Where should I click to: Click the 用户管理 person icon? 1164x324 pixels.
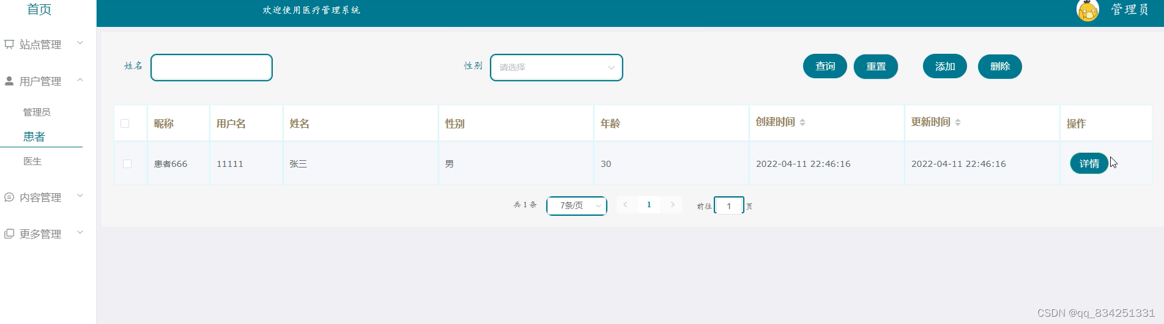pos(9,81)
